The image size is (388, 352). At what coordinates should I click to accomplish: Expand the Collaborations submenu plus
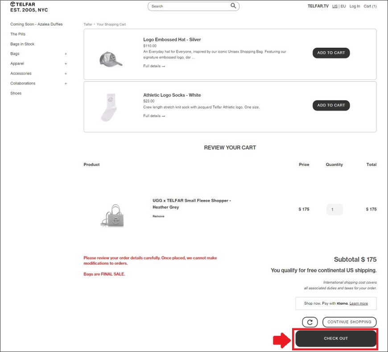coord(66,83)
